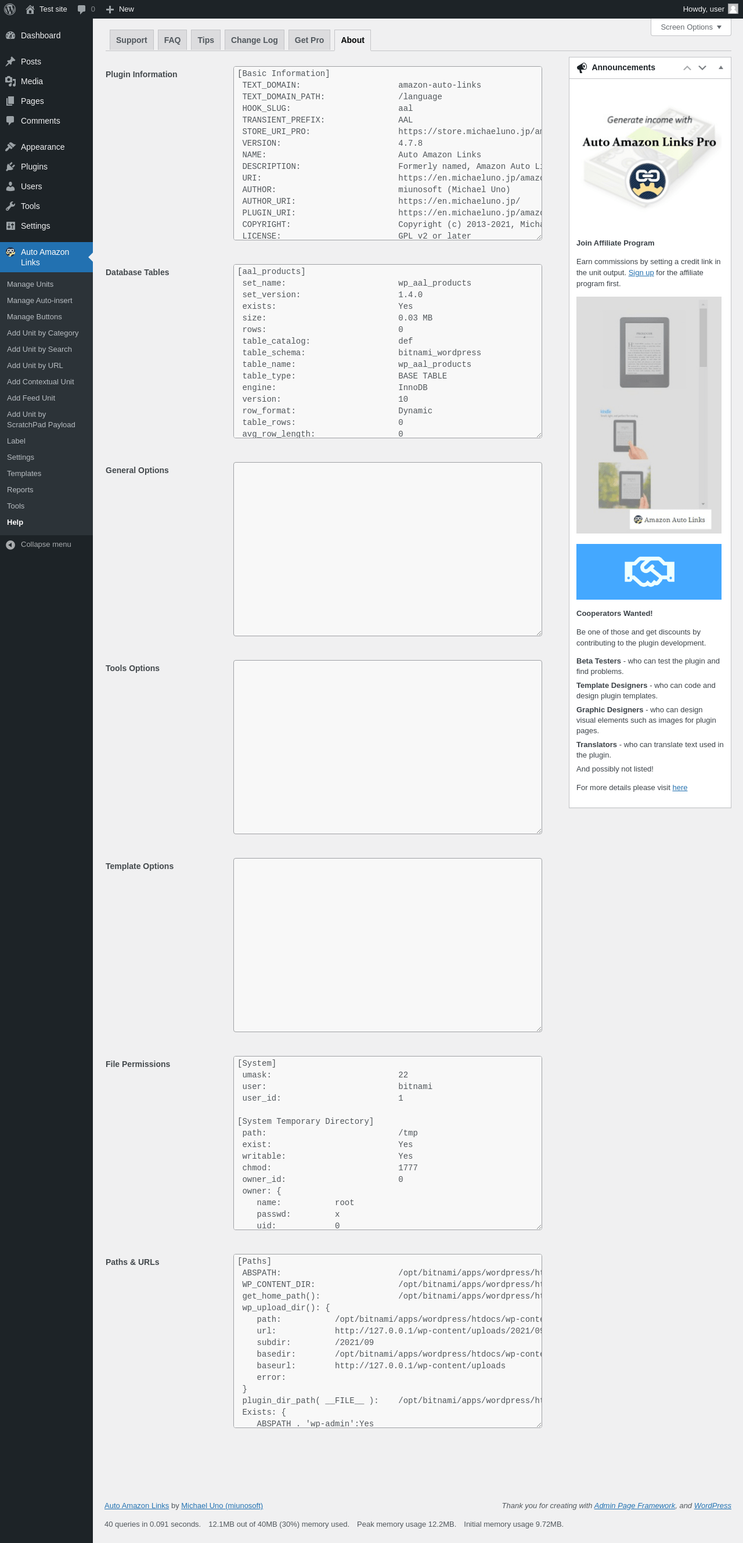The image size is (743, 1543).
Task: Click the Posts pushpin icon
Action: 10,62
